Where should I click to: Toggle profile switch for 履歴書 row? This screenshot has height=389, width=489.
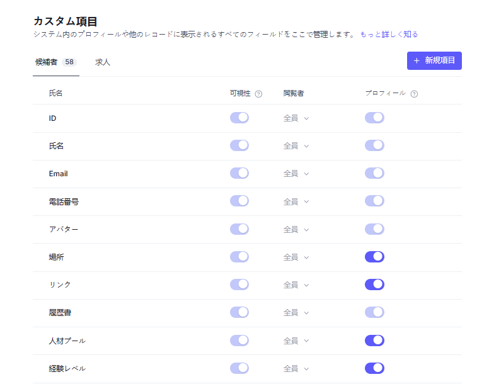(x=374, y=312)
